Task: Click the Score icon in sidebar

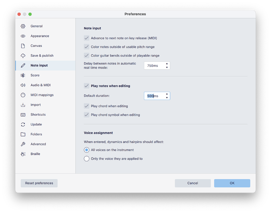Action: point(23,75)
